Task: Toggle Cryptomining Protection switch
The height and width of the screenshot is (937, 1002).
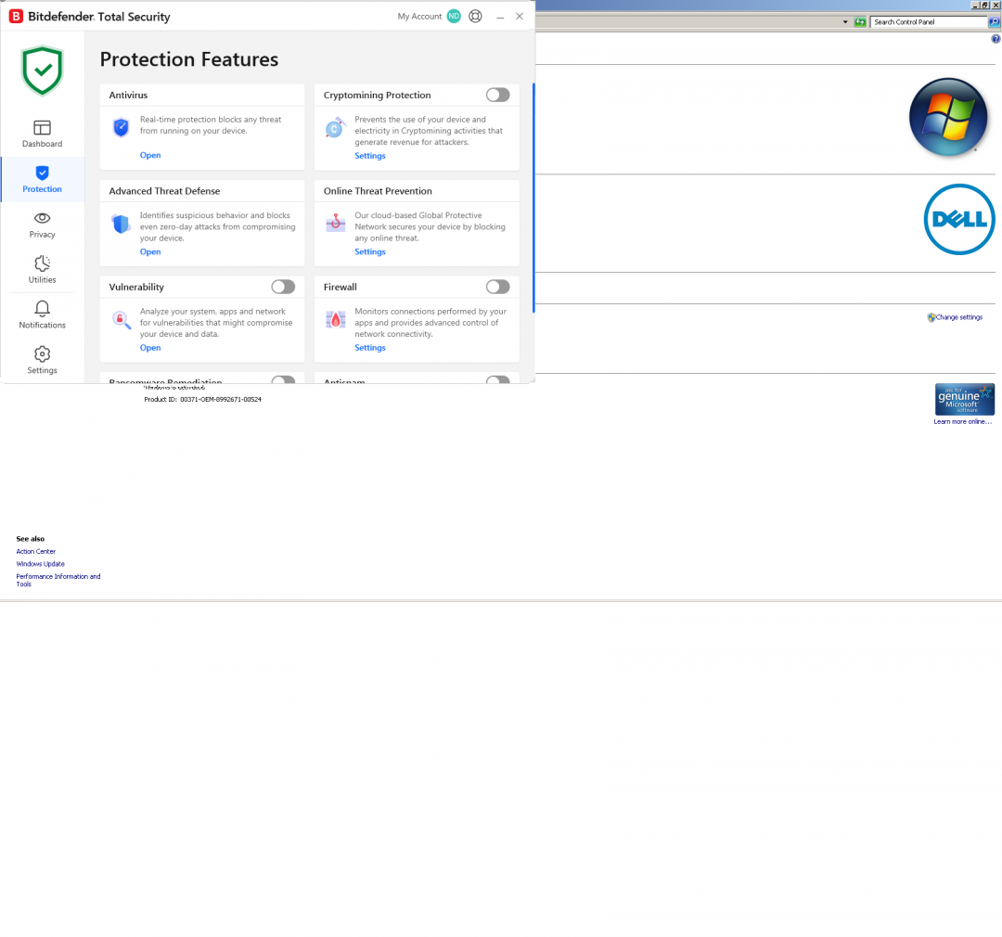Action: pos(498,95)
